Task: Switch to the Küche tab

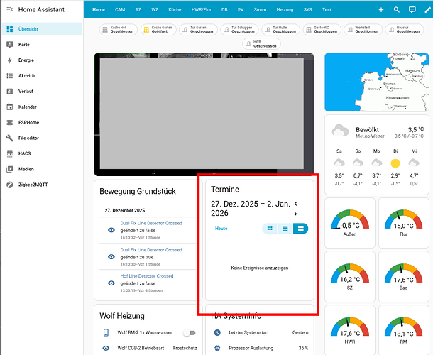Action: (x=175, y=10)
